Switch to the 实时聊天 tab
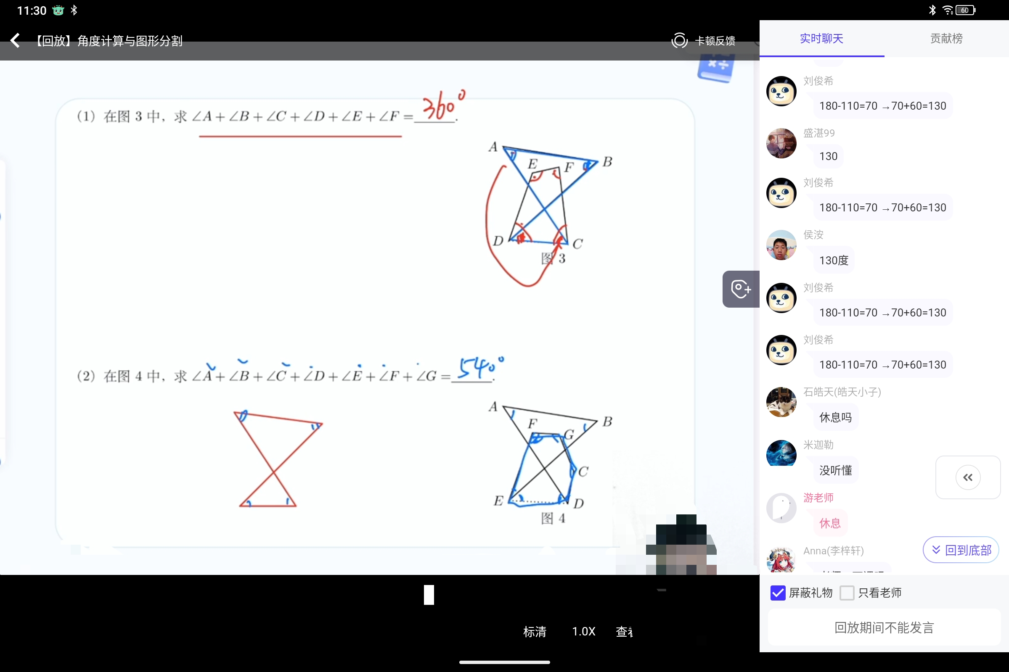Image resolution: width=1009 pixels, height=672 pixels. tap(821, 39)
